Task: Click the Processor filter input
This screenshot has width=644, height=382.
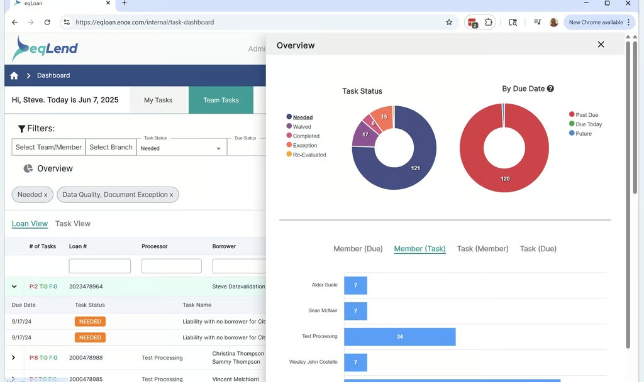Action: click(x=172, y=266)
